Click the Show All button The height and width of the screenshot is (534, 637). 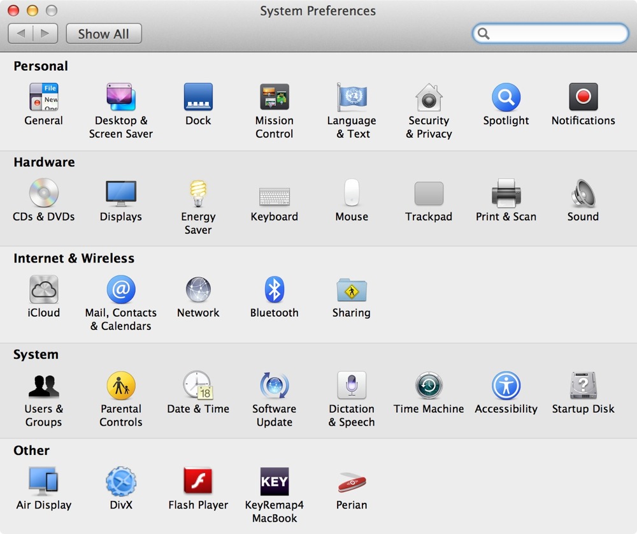(x=104, y=34)
